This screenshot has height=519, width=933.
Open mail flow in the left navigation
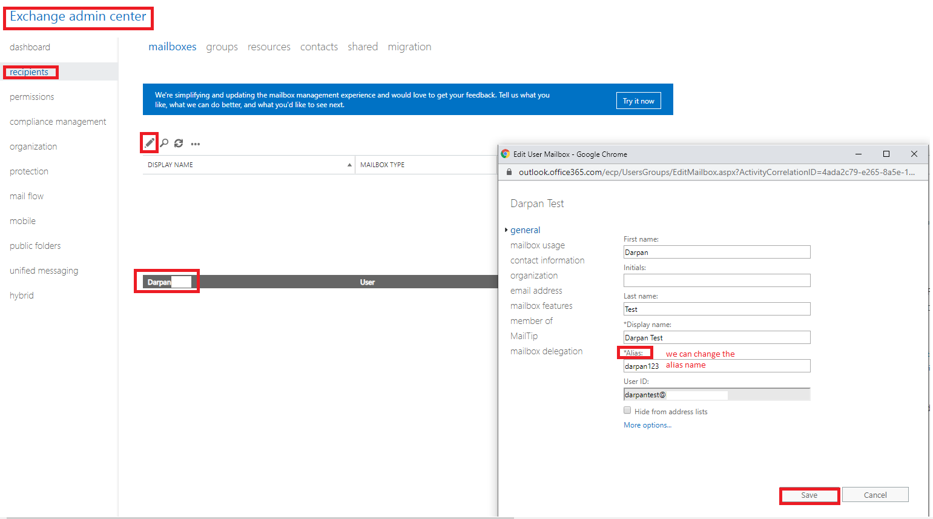click(27, 196)
